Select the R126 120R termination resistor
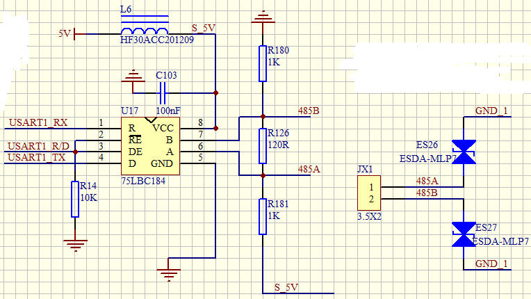The image size is (531, 299). coord(263,144)
